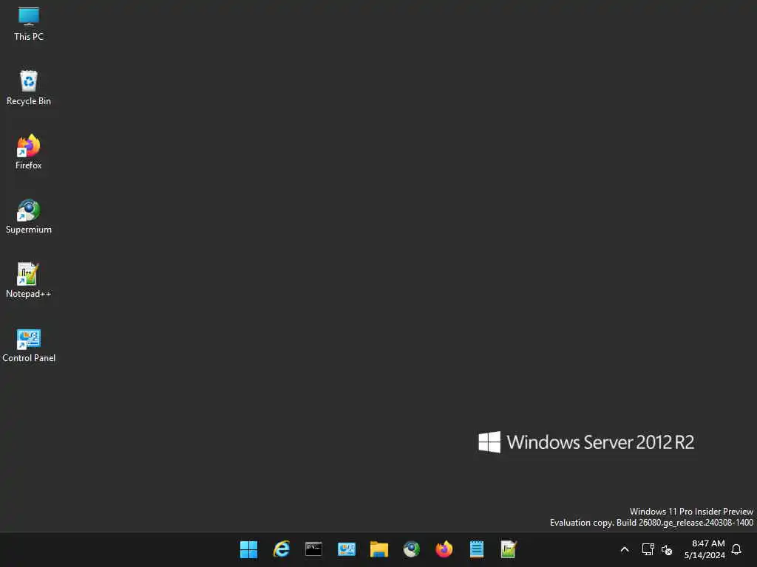The height and width of the screenshot is (567, 757).
Task: Launch Supermium from the taskbar
Action: pos(411,549)
